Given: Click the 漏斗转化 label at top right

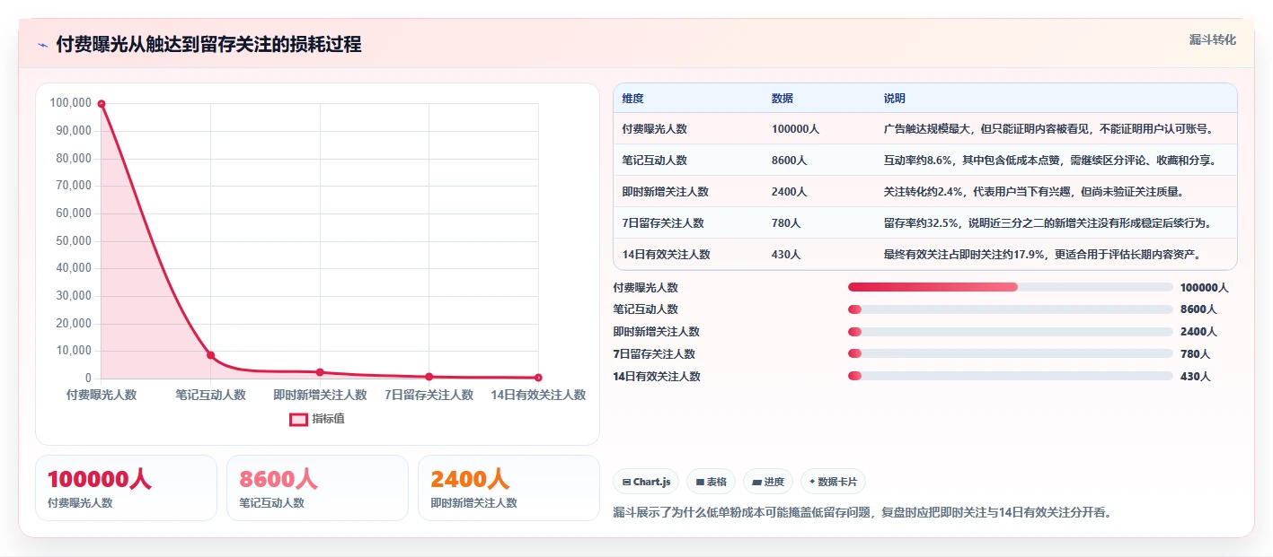Looking at the screenshot, I should pos(1212,39).
